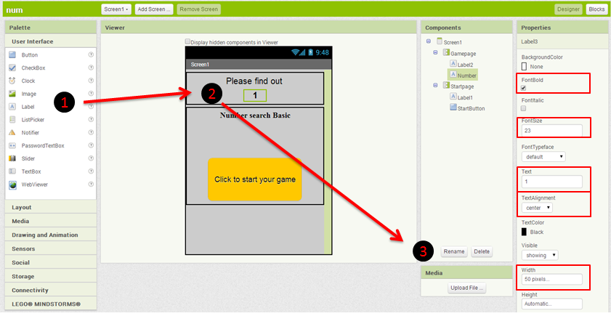
Task: Open the FontTypeface dropdown
Action: pos(543,157)
